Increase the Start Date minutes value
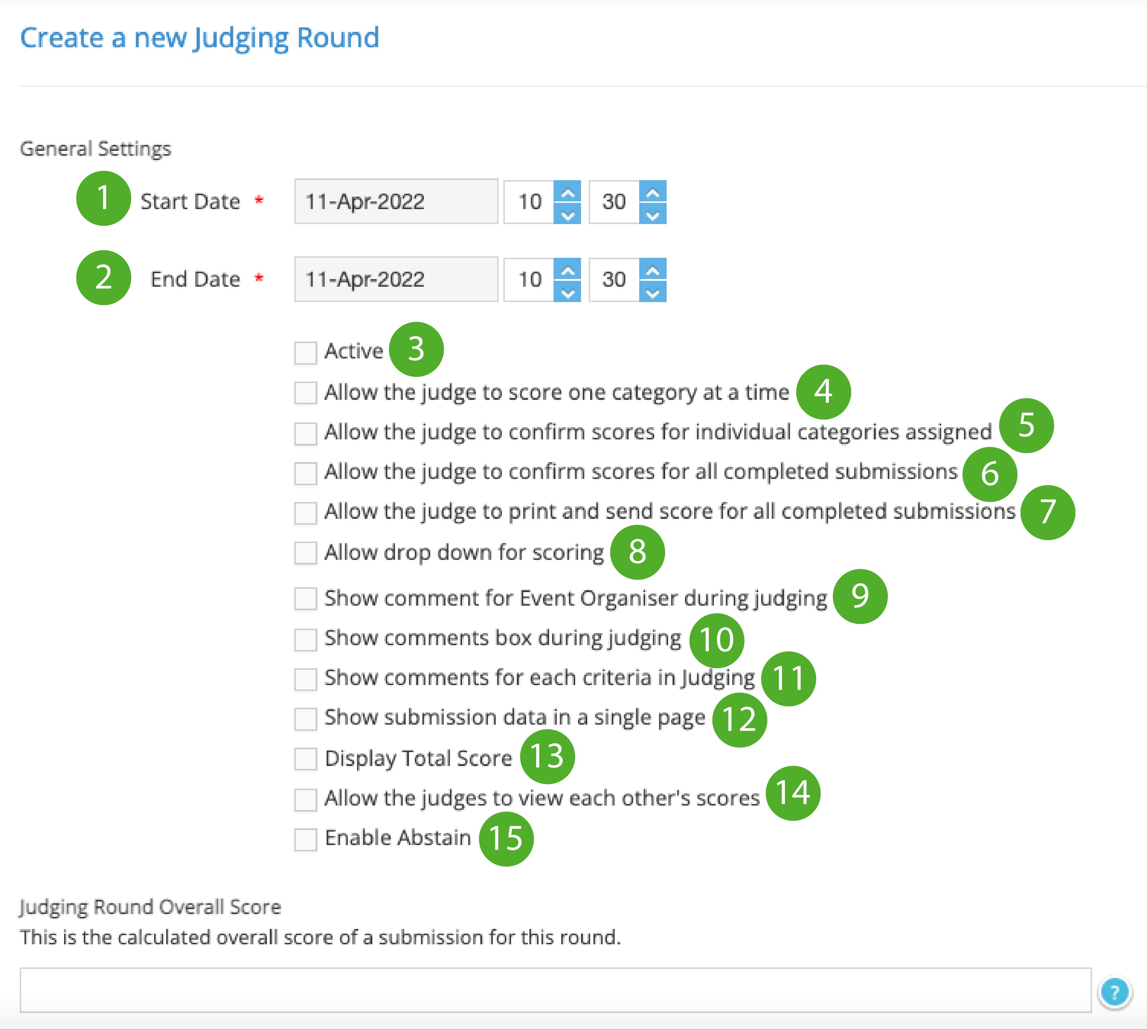The height and width of the screenshot is (1030, 1147). [x=652, y=191]
